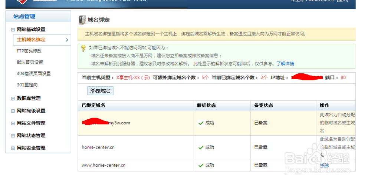Click the 2个 currently bound domains value
The width and height of the screenshot is (371, 183).
click(x=264, y=78)
